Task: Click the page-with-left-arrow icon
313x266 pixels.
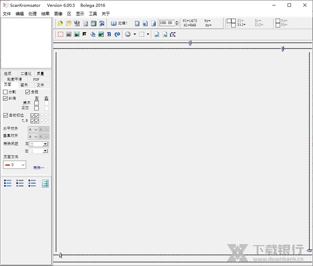Action: [145, 23]
